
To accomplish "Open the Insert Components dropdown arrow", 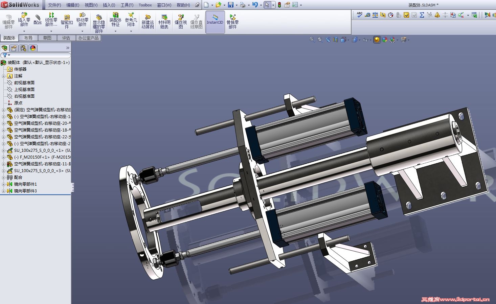I will tap(24, 31).
